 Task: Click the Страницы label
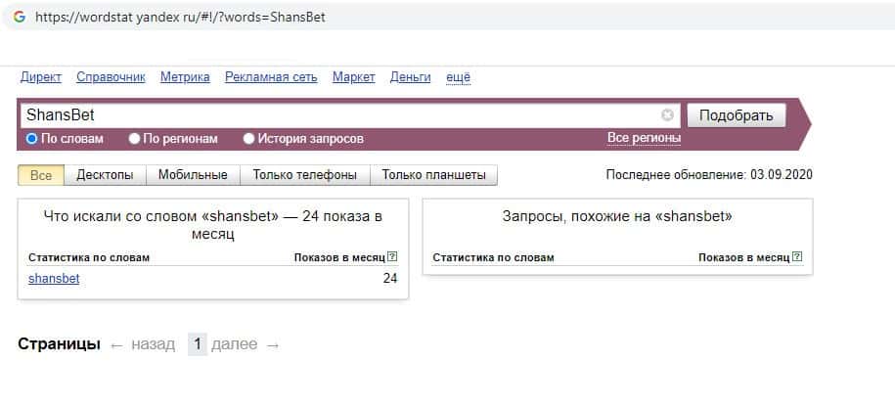click(x=60, y=344)
